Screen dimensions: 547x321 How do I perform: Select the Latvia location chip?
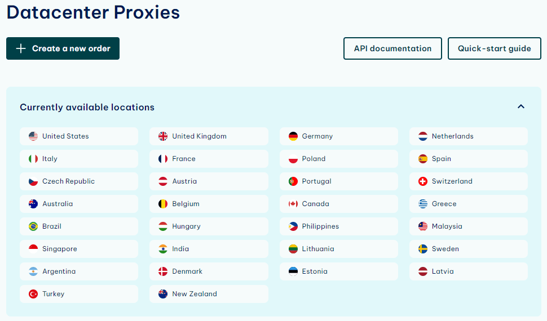point(469,271)
